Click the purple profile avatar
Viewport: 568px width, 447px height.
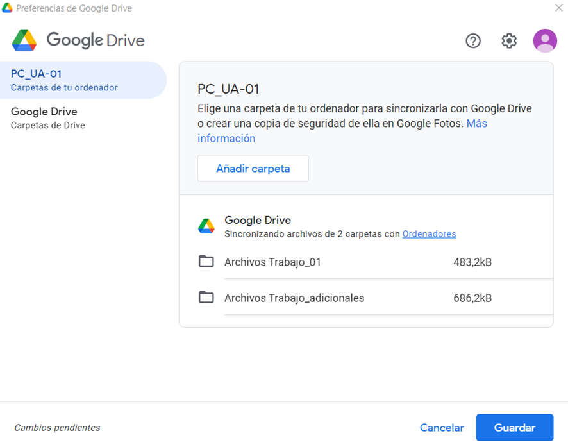point(545,41)
